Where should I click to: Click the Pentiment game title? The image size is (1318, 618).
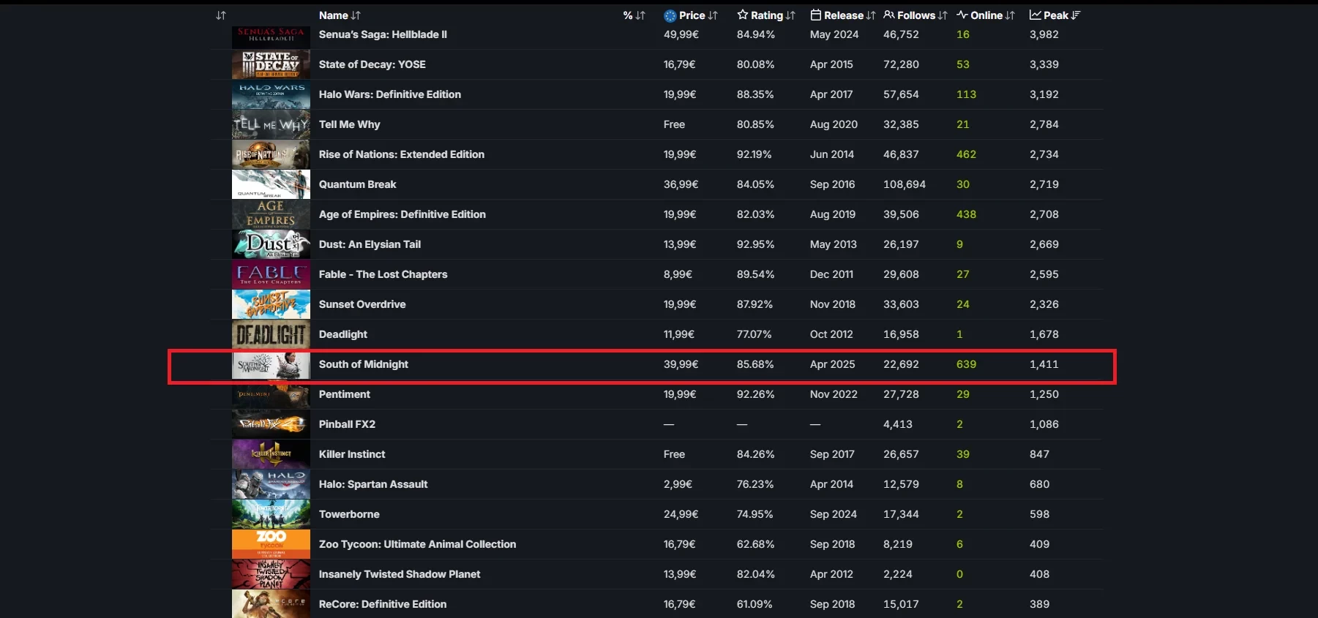coord(344,394)
